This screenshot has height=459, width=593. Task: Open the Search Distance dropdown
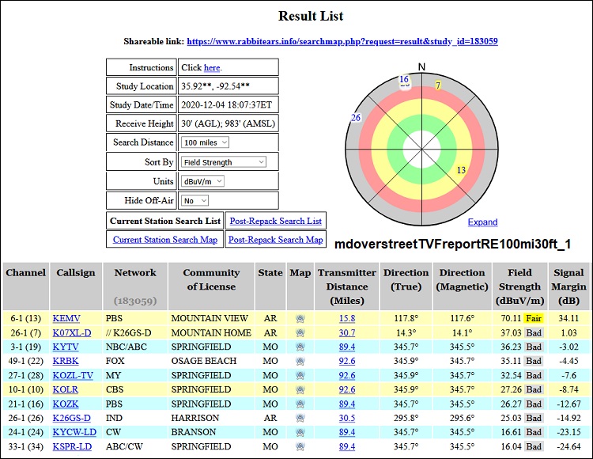pos(205,142)
